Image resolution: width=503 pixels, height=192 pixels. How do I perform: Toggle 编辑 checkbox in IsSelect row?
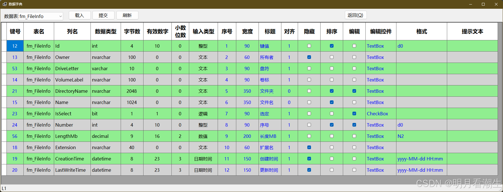[x=354, y=114]
